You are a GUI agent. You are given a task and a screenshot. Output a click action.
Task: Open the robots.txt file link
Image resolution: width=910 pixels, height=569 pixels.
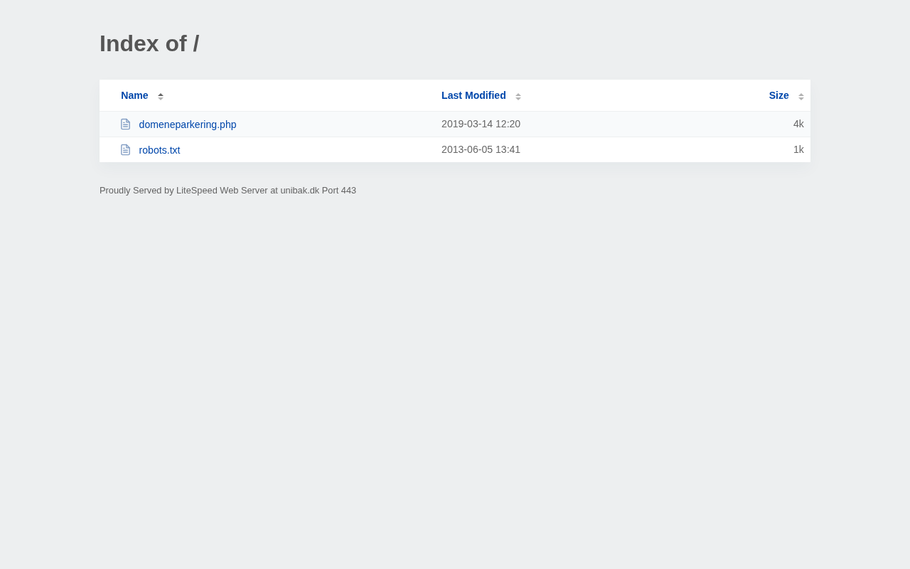[x=159, y=150]
